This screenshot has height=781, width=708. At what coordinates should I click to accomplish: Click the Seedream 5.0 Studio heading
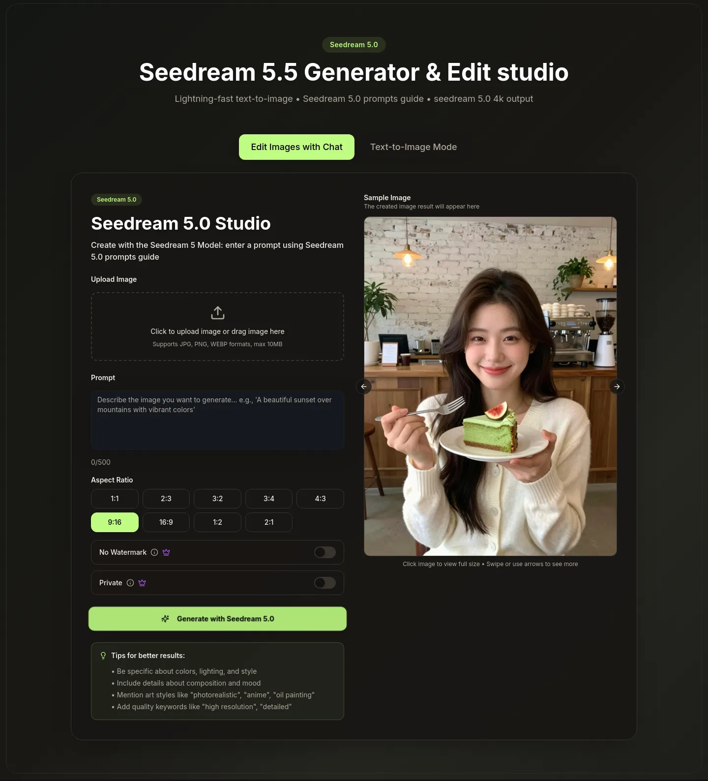[181, 223]
